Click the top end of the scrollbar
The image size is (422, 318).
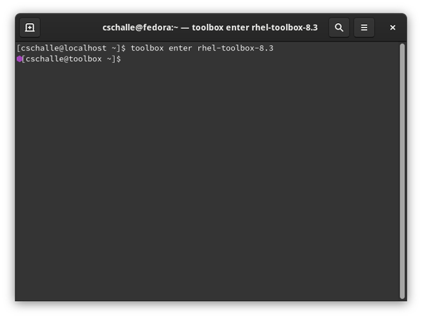(402, 46)
